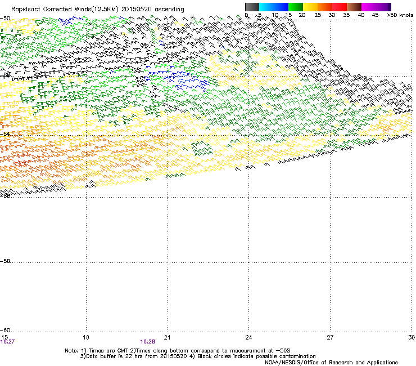Click the '-50' latitude axis label
This screenshot has width=416, height=366.
(5, 19)
